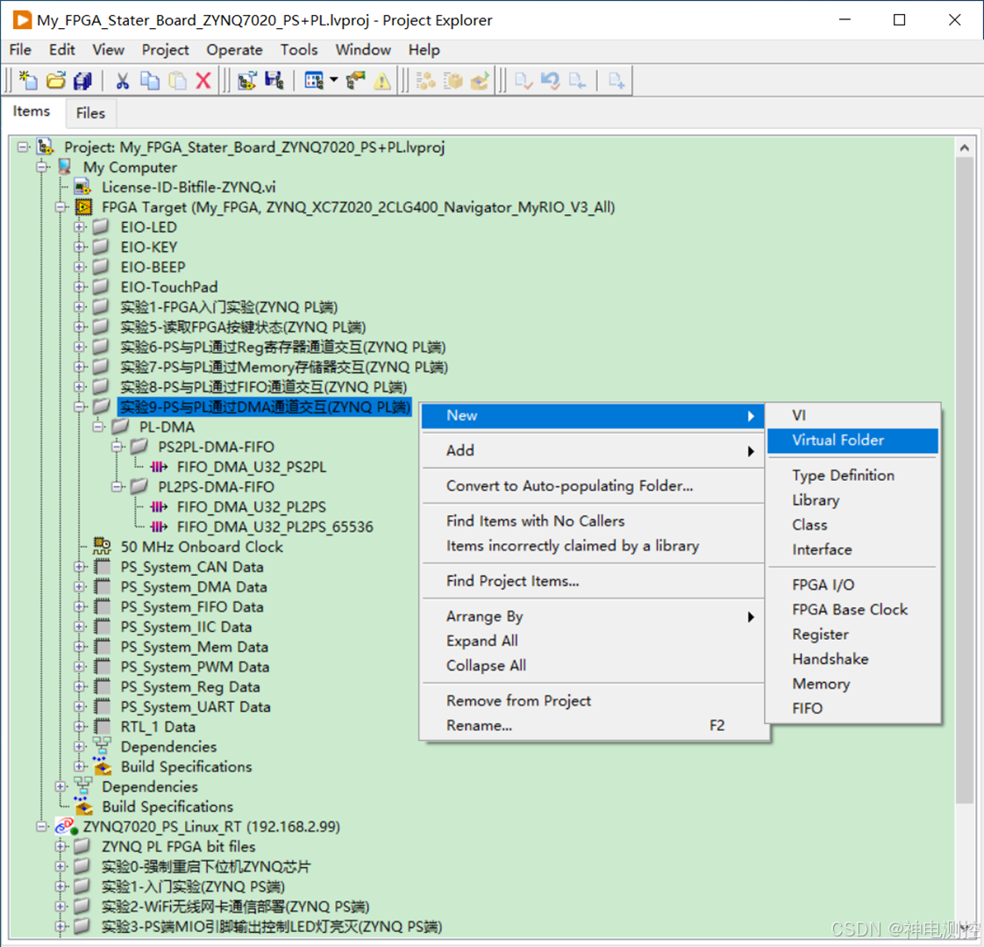Screen dimensions: 984x947
Task: Click the red Delete X icon
Action: coord(203,81)
